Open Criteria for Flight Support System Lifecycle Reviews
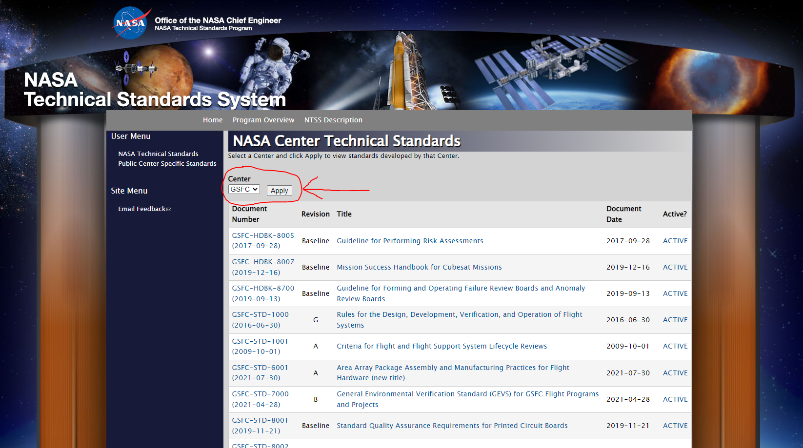Screen dimensions: 803x448 click(x=442, y=346)
